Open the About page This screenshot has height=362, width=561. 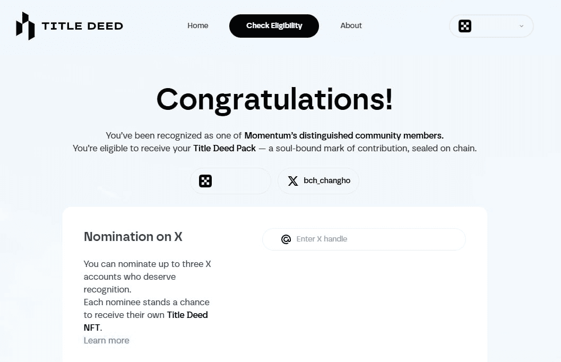click(x=351, y=25)
